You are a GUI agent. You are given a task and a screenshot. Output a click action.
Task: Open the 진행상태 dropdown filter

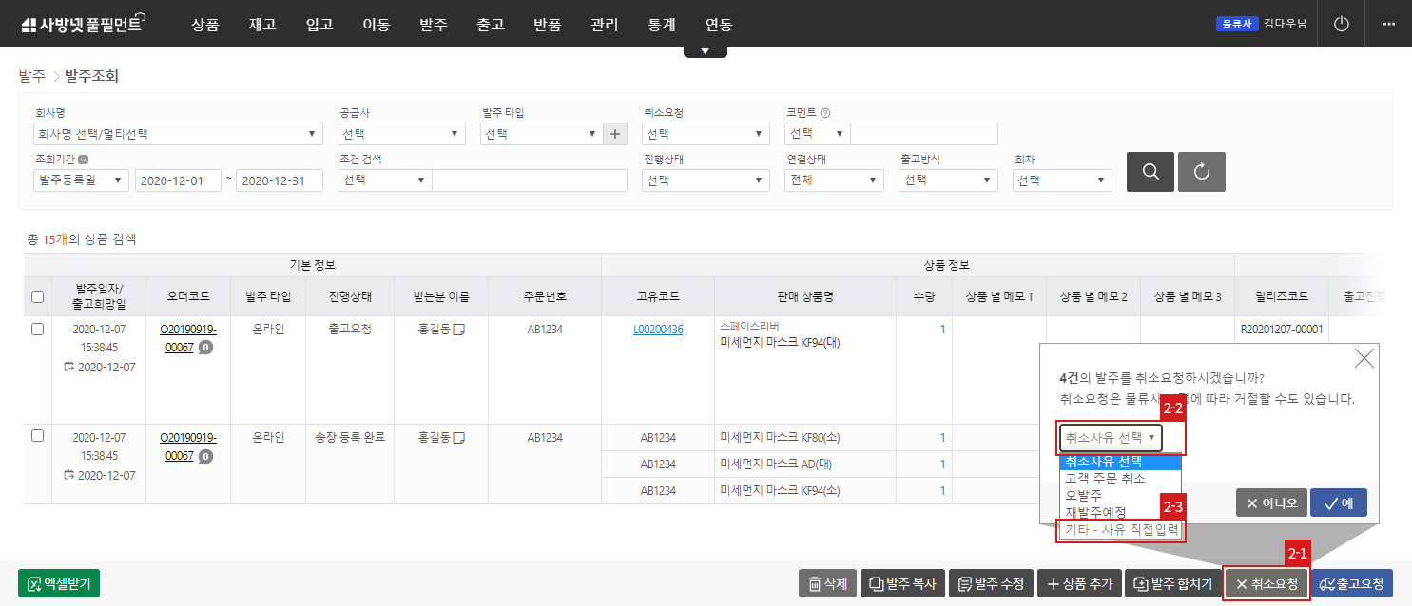coord(705,180)
